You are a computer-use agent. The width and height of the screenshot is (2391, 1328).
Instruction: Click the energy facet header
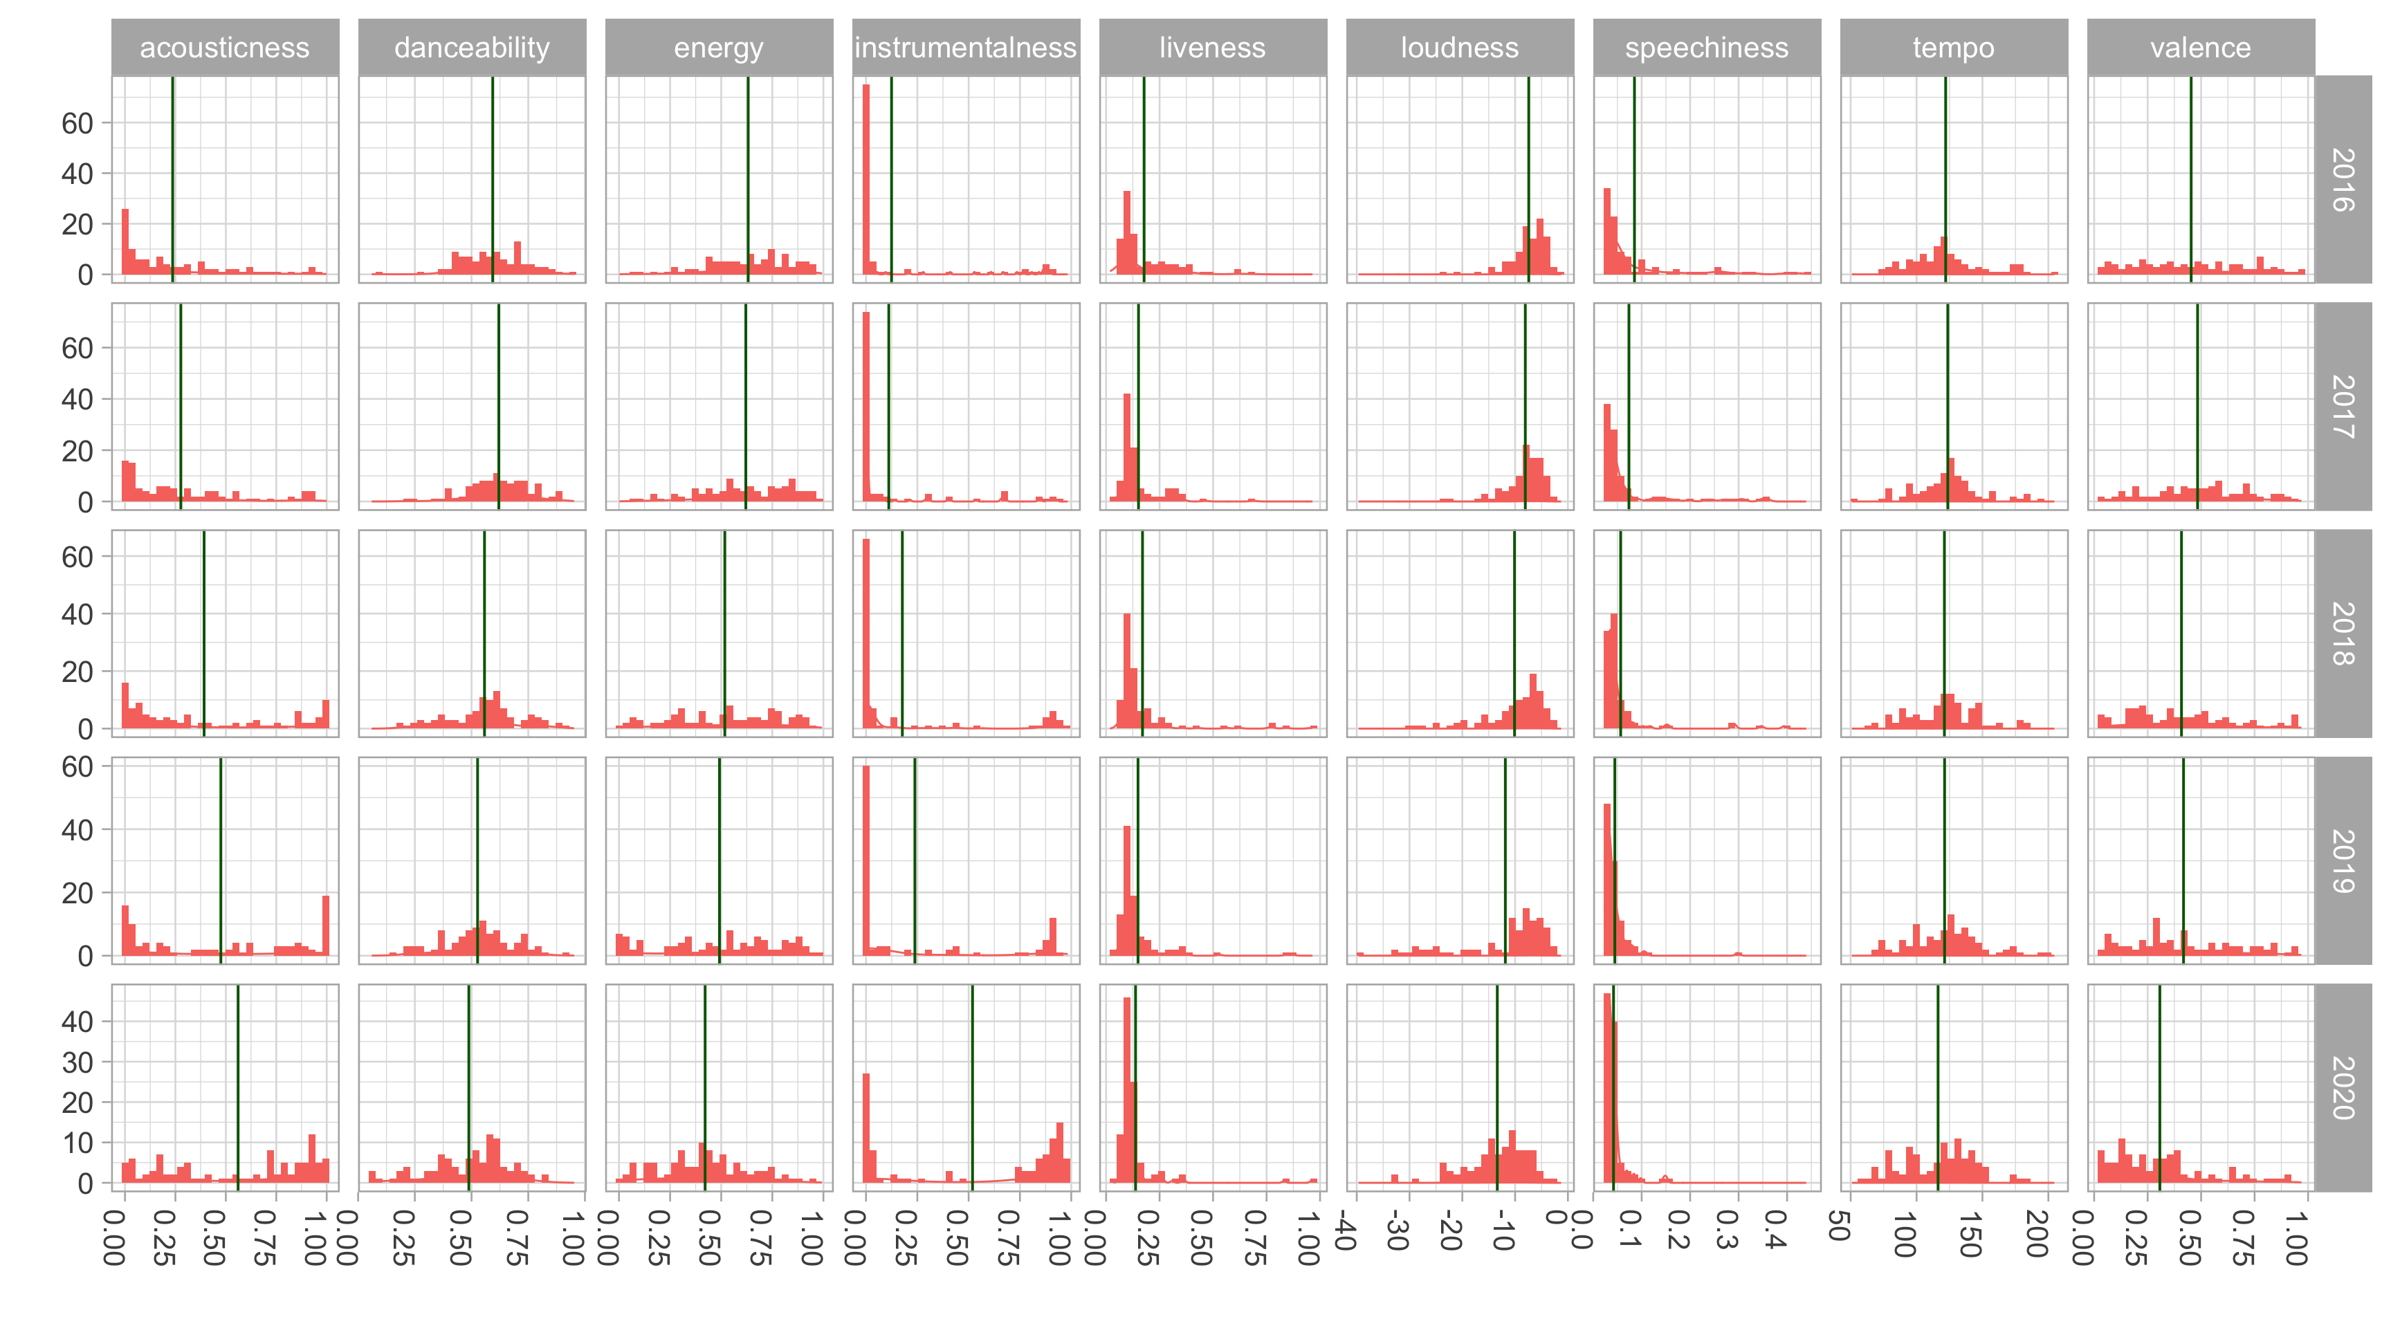(x=718, y=47)
